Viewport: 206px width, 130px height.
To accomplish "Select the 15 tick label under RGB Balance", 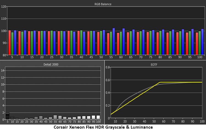I will [32, 57].
